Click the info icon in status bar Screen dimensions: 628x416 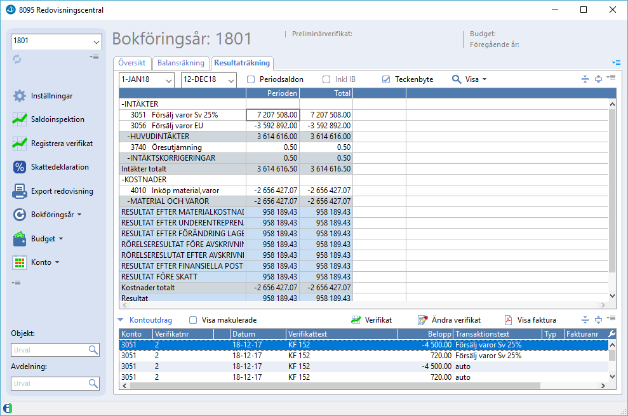(x=8, y=408)
